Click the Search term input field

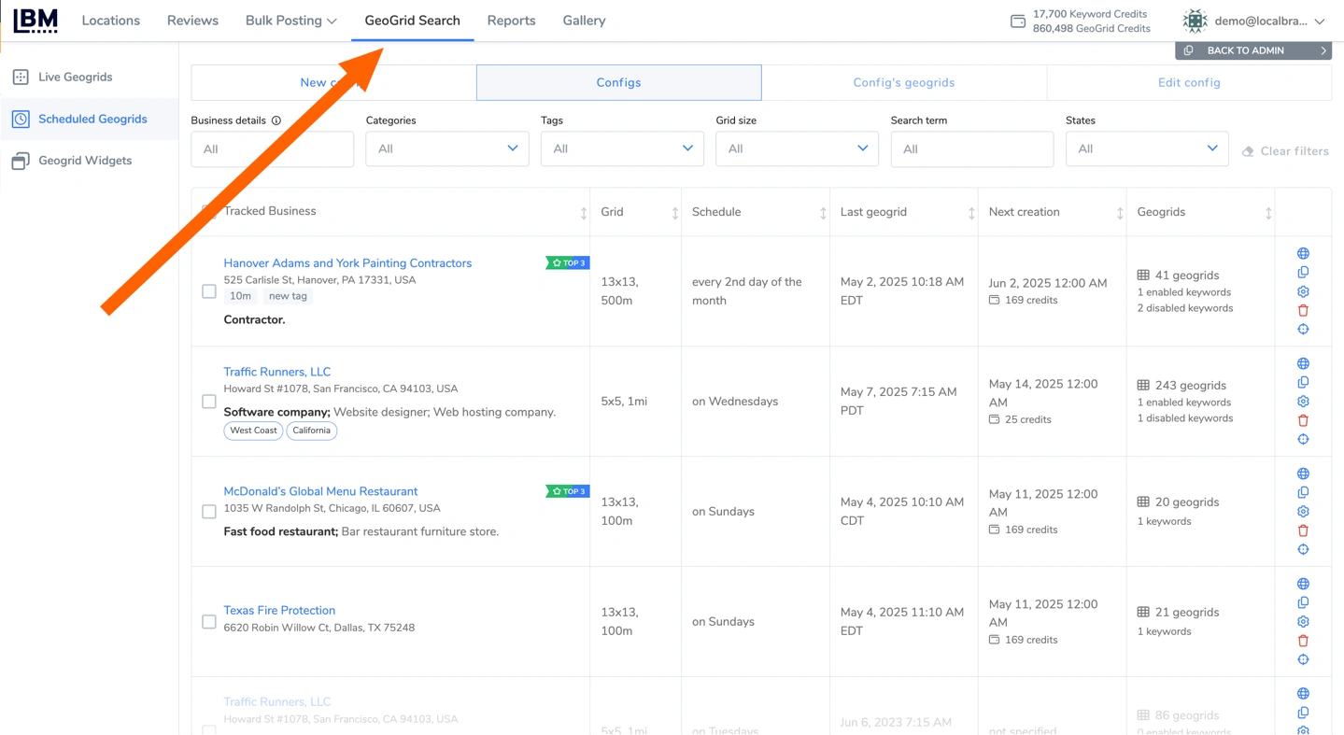tap(971, 149)
